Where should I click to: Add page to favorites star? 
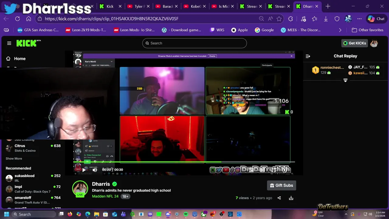tap(279, 19)
